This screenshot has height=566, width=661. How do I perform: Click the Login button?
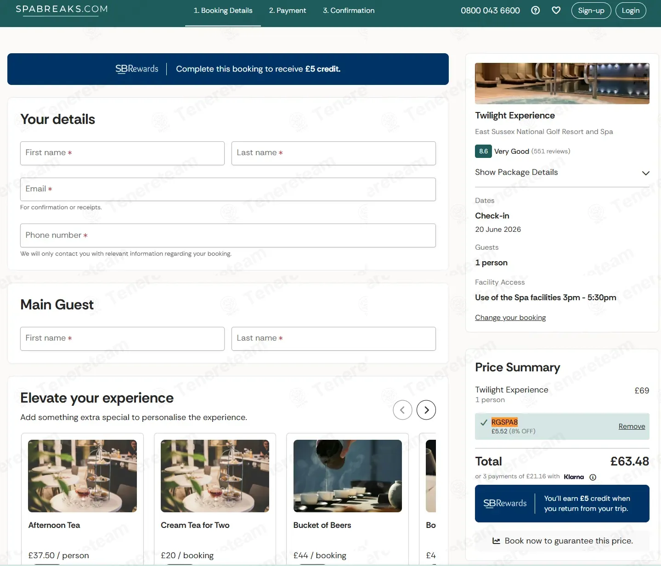pyautogui.click(x=631, y=11)
